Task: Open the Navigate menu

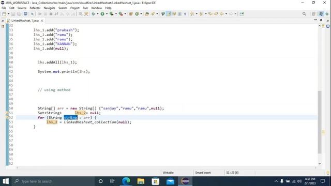Action: click(50, 8)
